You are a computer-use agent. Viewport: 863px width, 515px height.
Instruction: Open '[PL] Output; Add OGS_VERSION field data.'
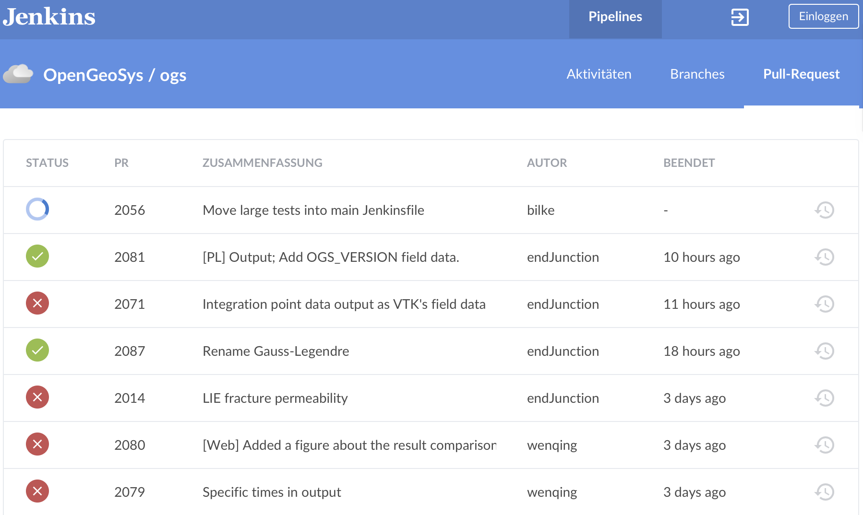click(x=331, y=257)
